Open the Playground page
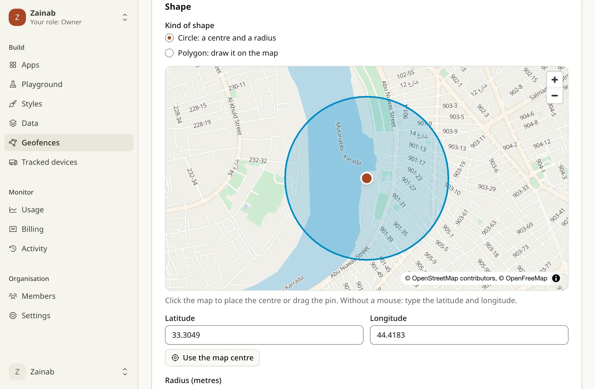This screenshot has width=595, height=389. coord(69,84)
